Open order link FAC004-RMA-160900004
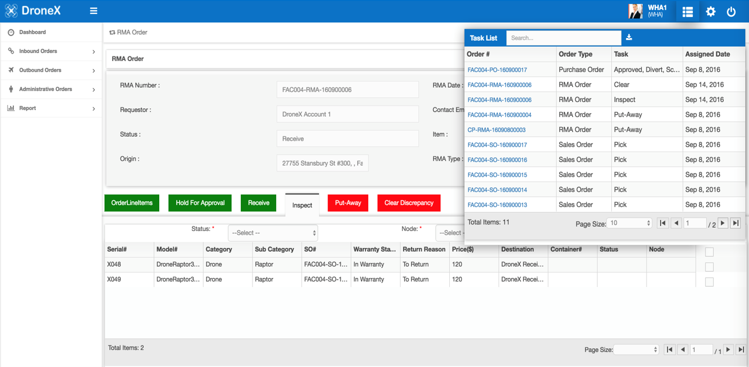 point(500,114)
